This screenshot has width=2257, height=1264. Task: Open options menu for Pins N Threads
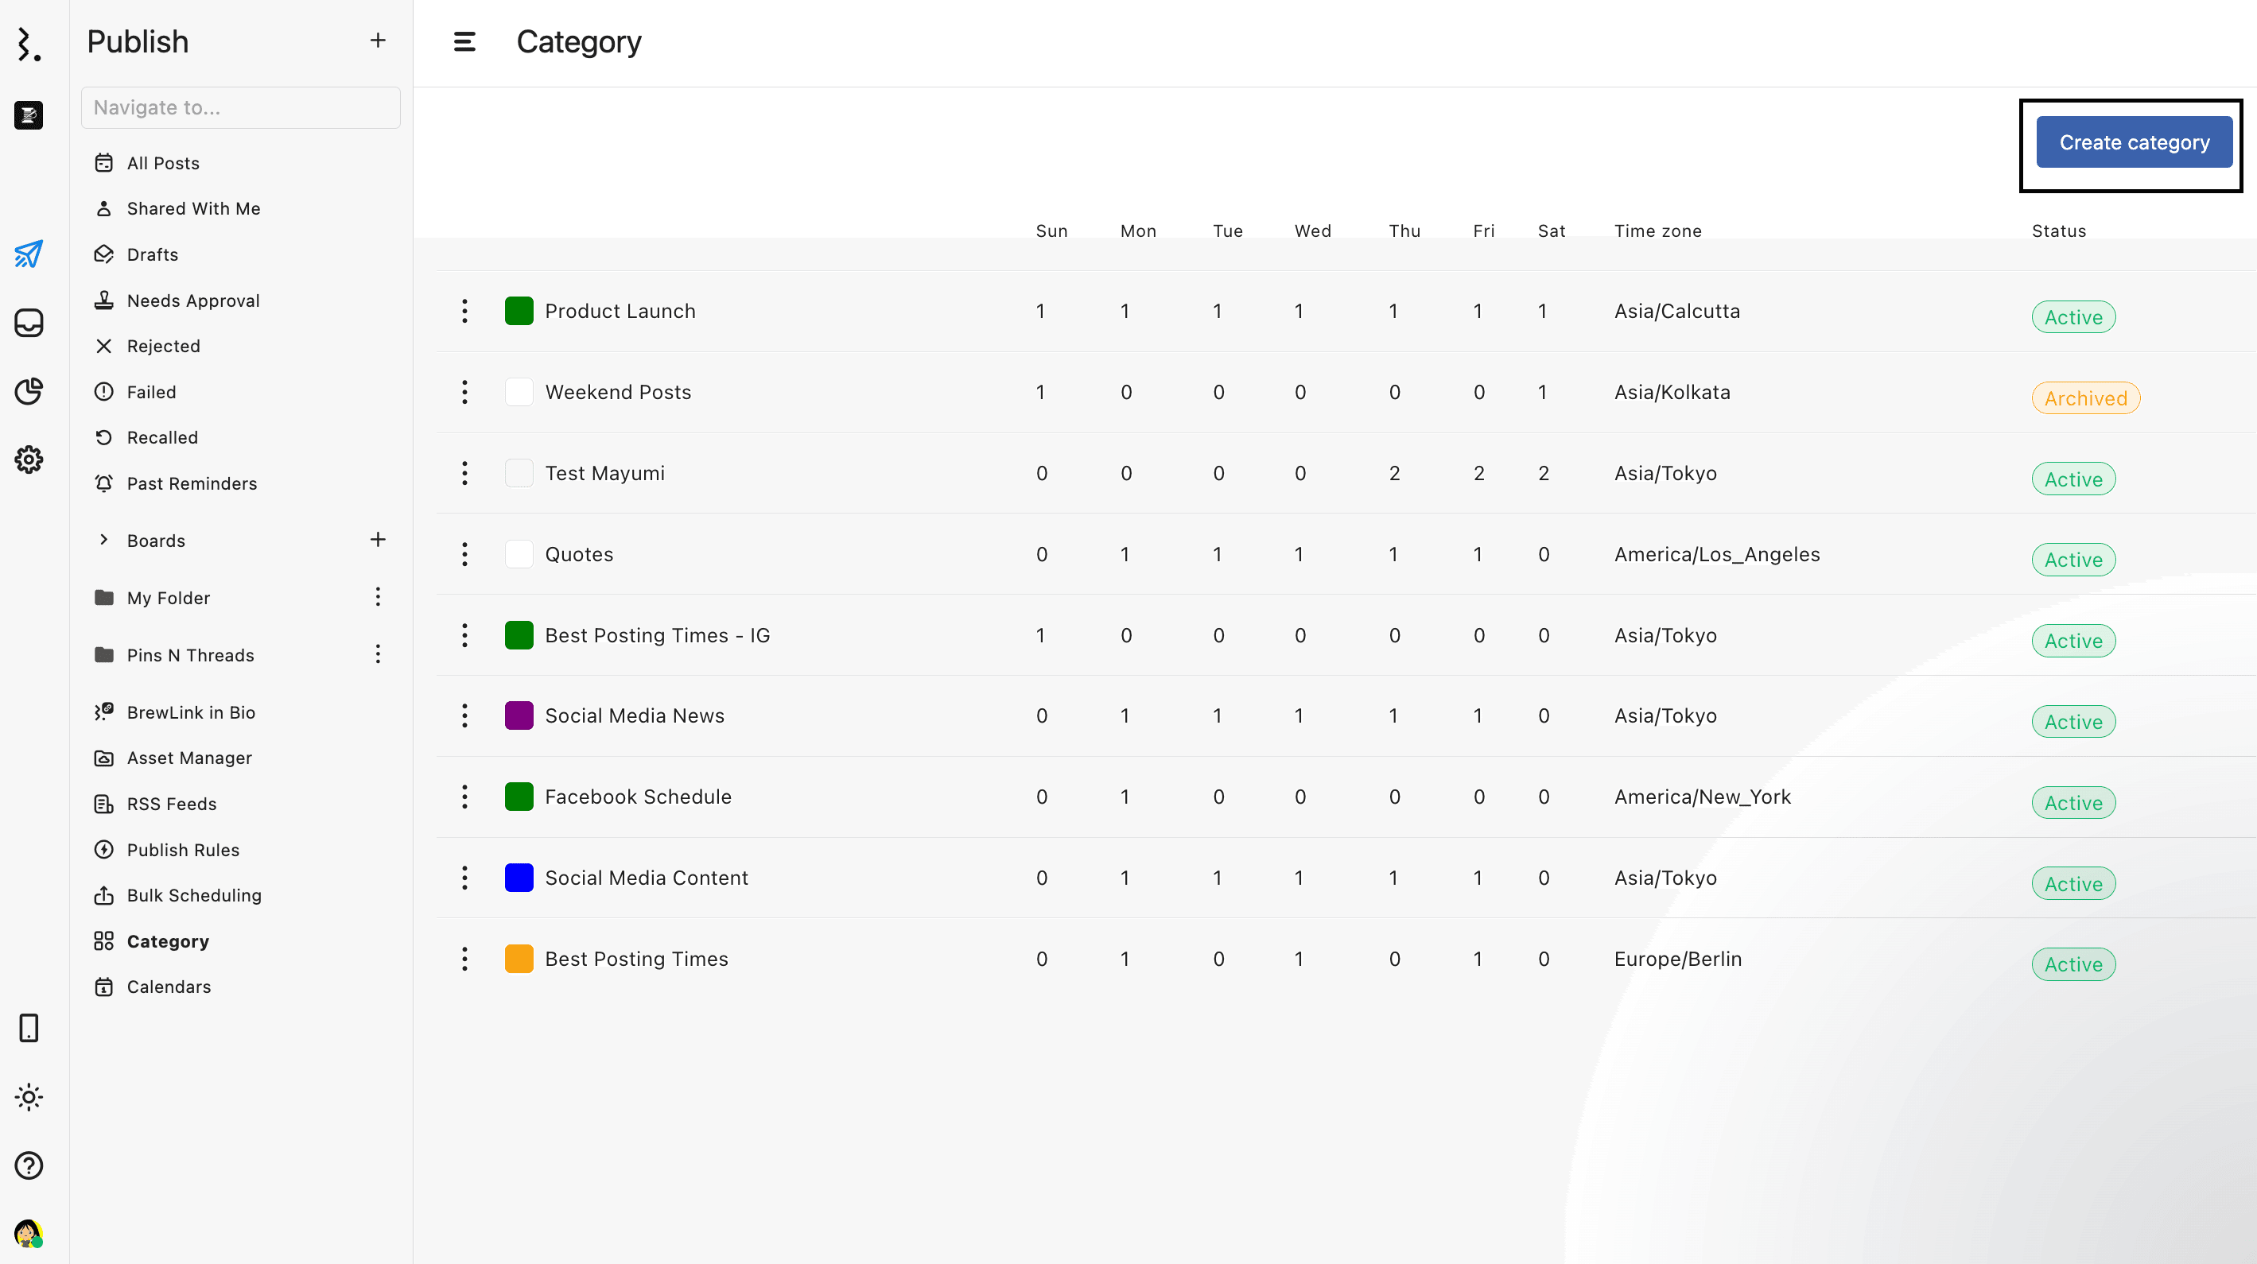click(378, 654)
